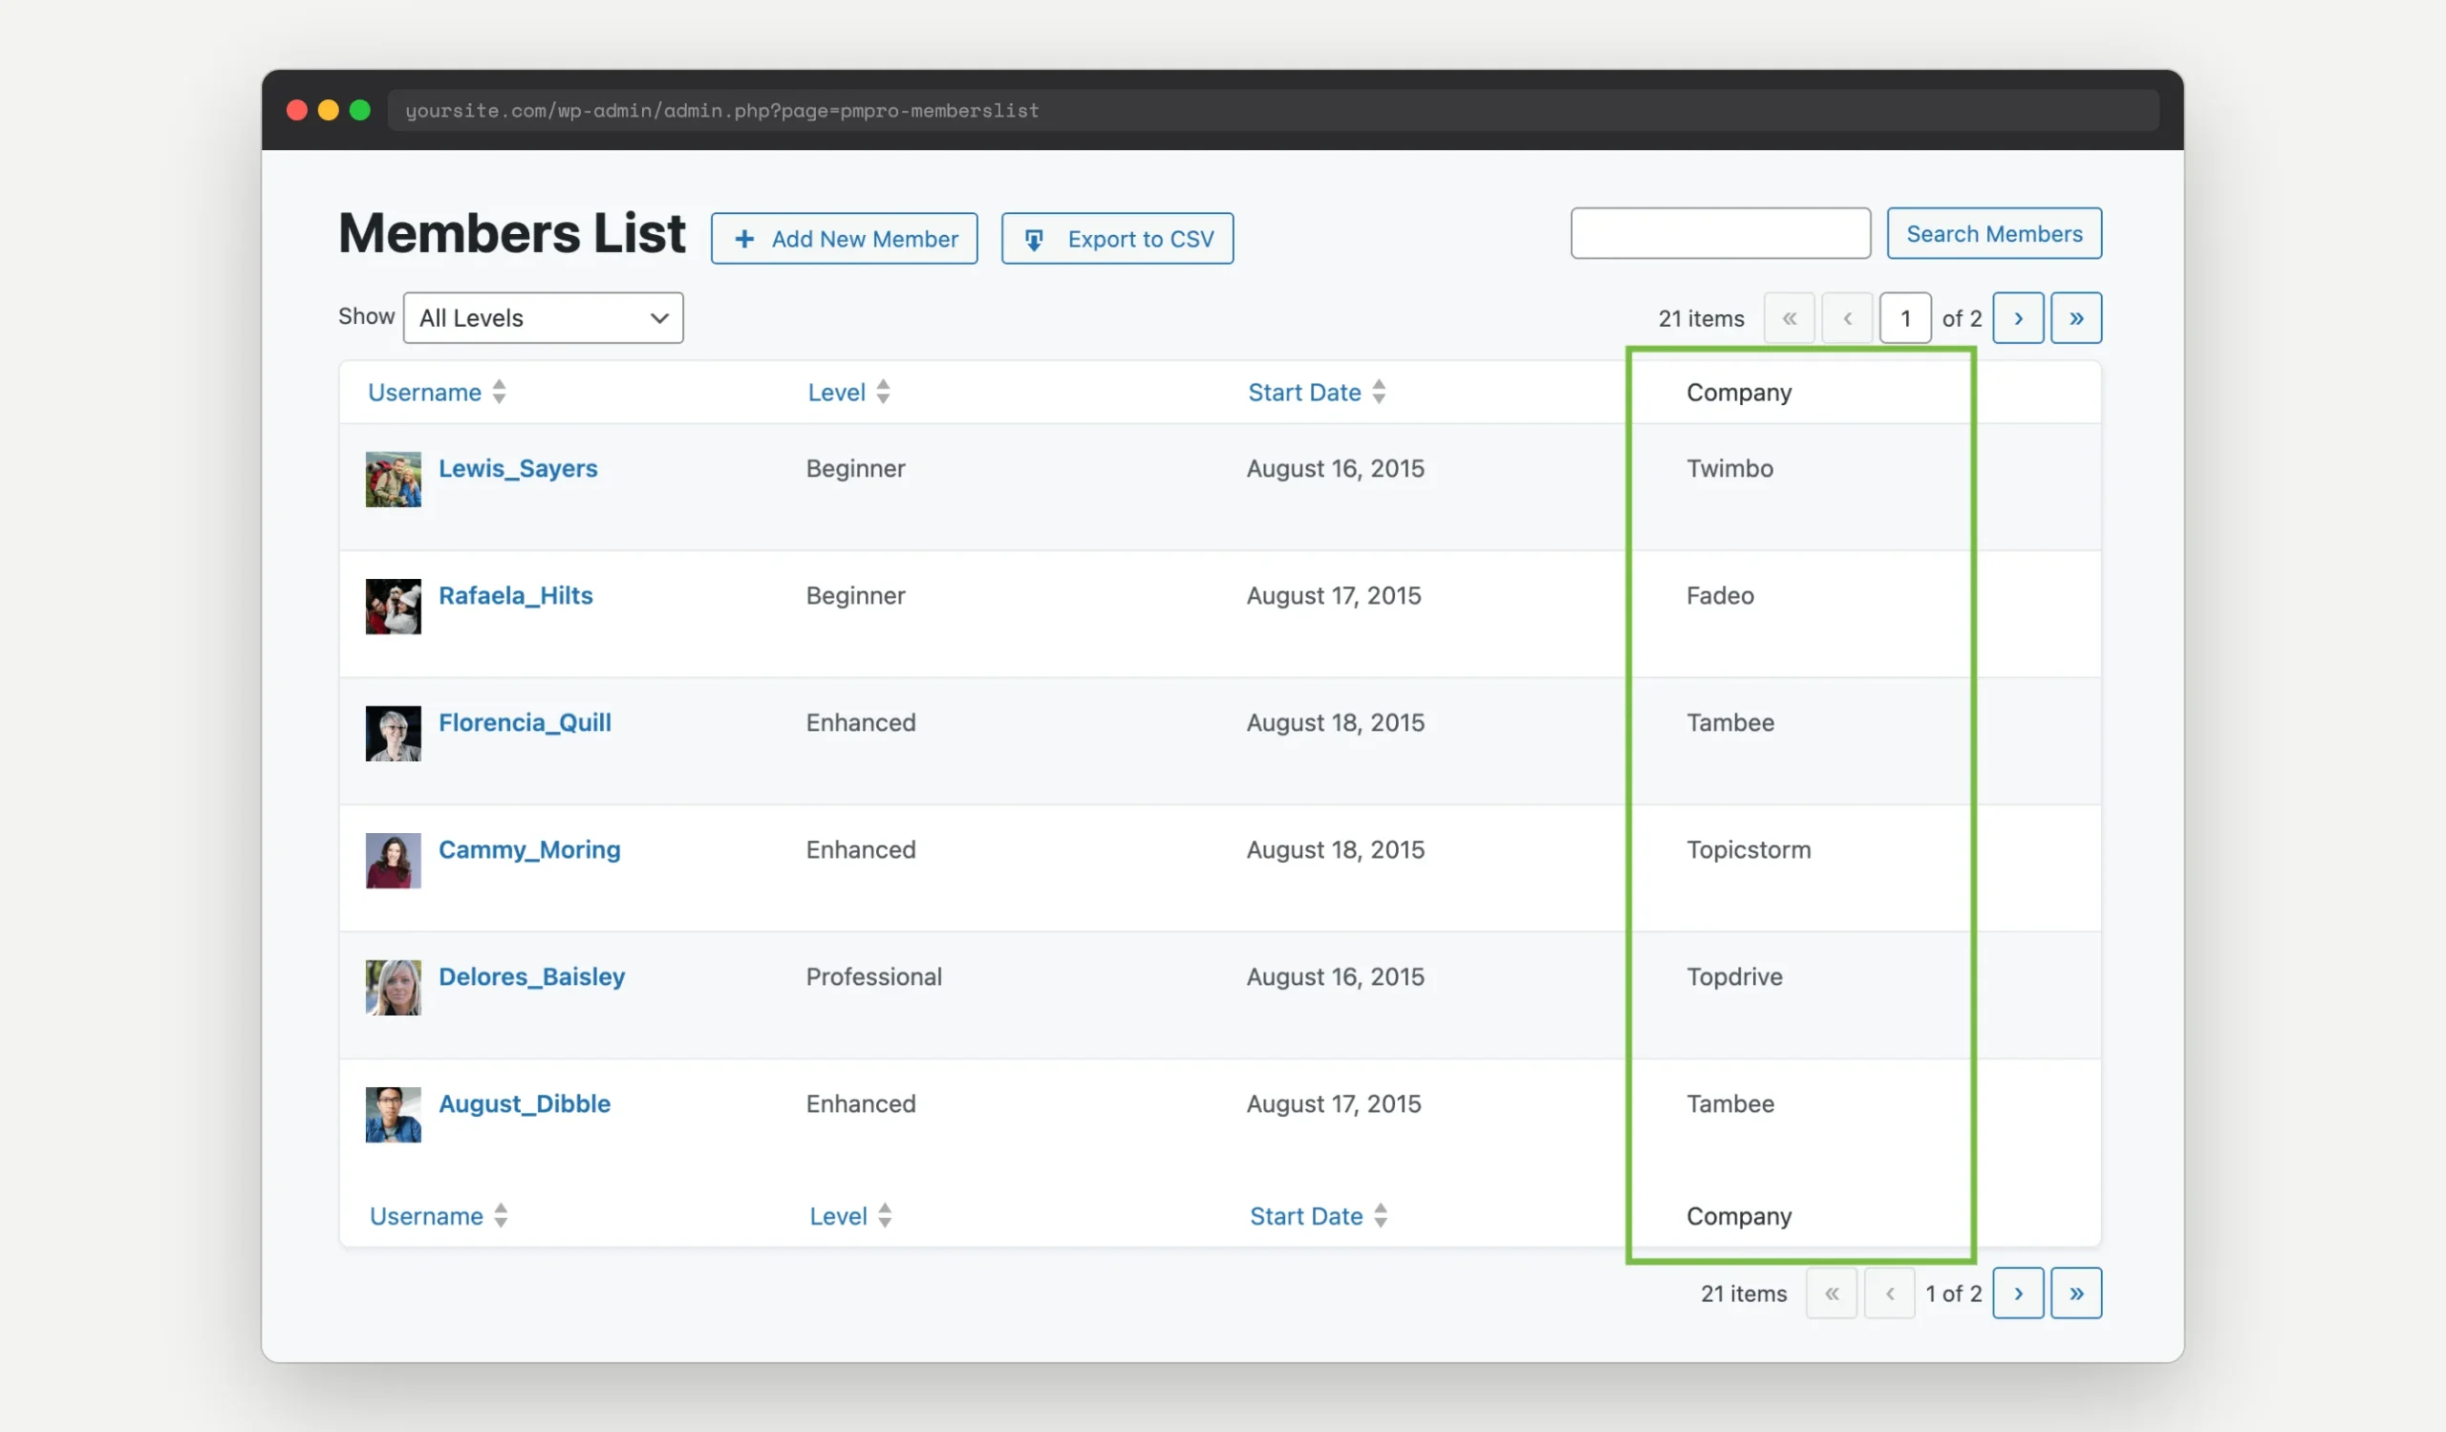Edit the current page number field
This screenshot has width=2446, height=1432.
1905,317
